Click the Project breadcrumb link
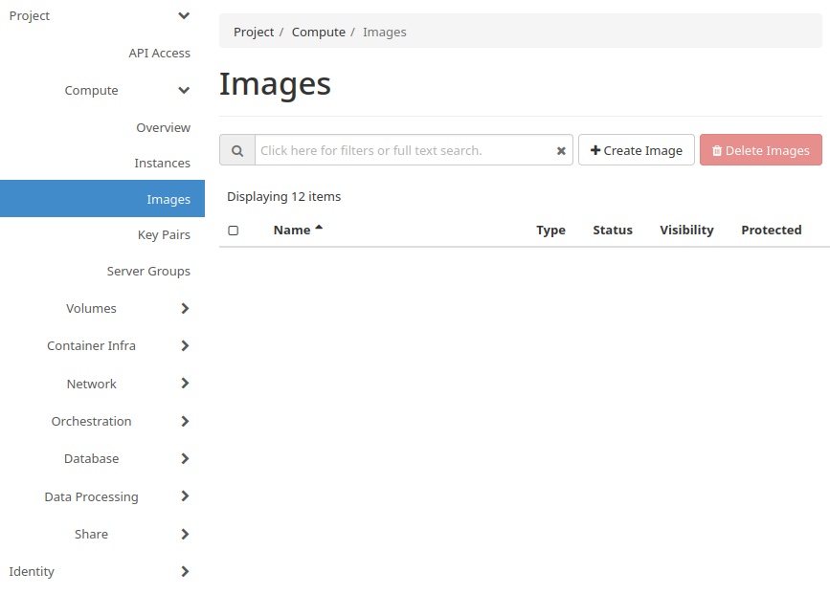Image resolution: width=830 pixels, height=594 pixels. pos(254,33)
